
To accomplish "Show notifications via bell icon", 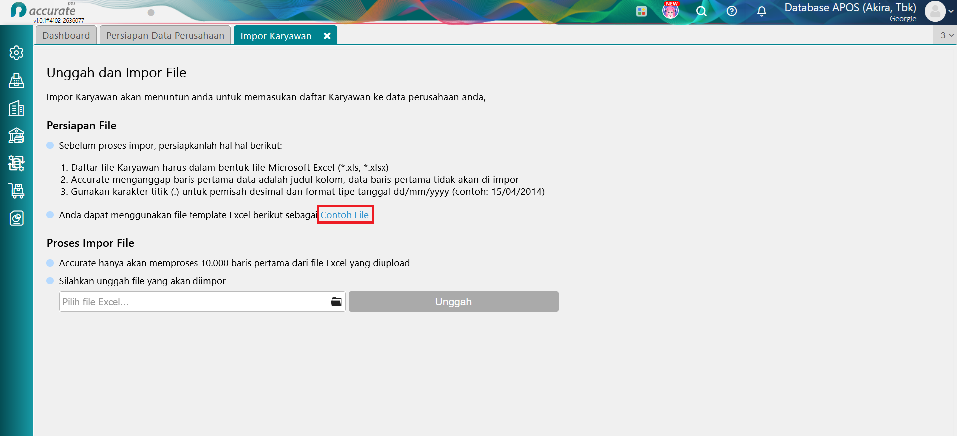I will tap(762, 11).
